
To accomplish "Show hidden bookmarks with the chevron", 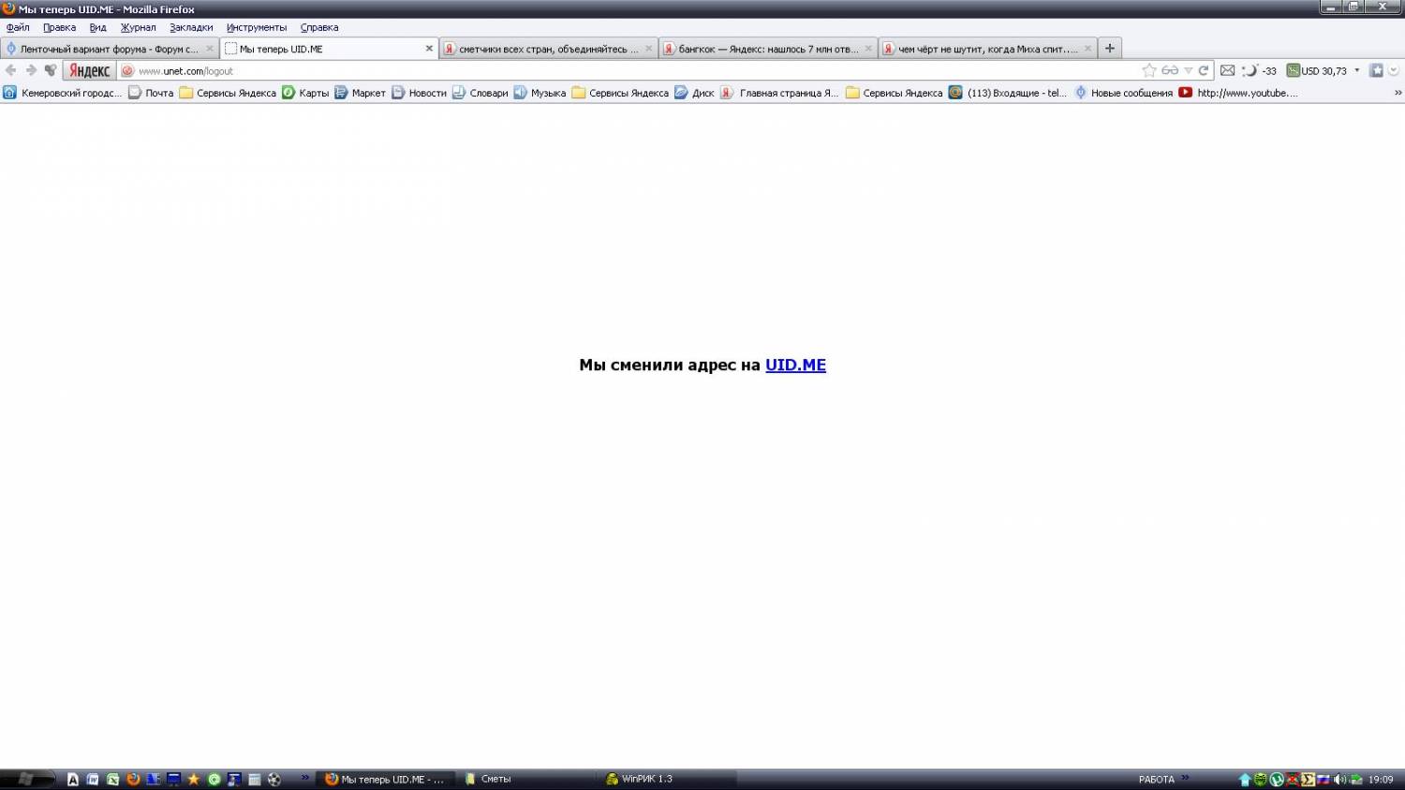I will 1398,93.
